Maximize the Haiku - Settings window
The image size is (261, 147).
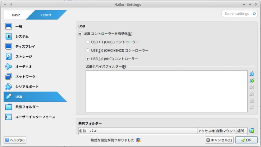click(250, 4)
